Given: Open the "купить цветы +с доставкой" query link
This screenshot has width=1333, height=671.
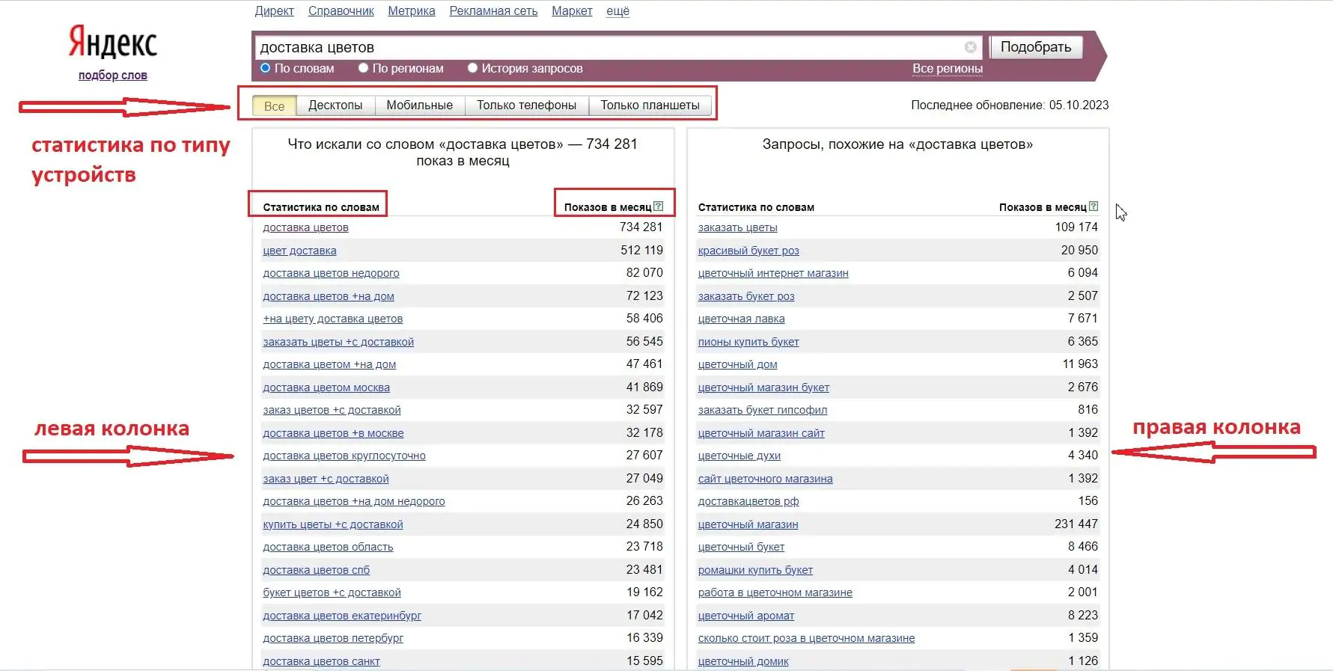Looking at the screenshot, I should click(x=333, y=524).
